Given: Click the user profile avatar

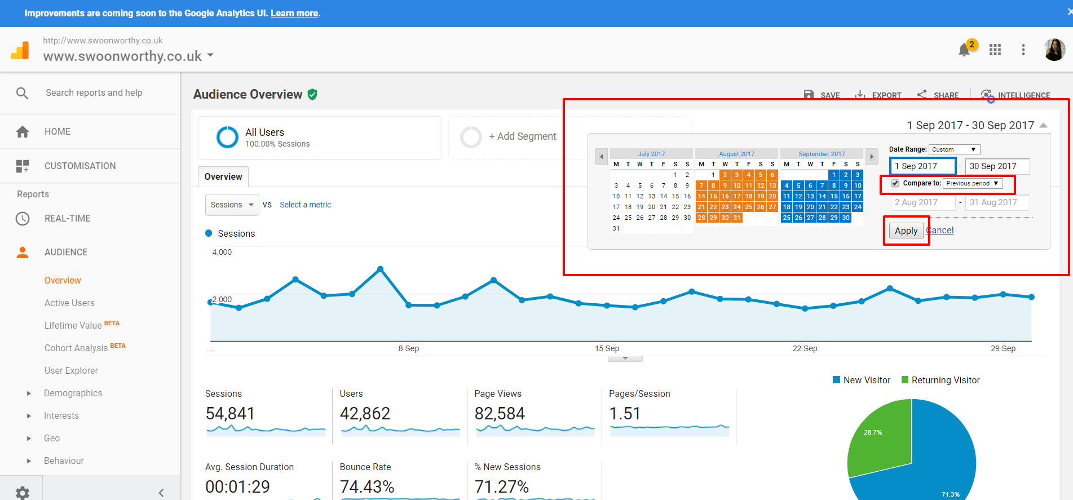Looking at the screenshot, I should [1054, 50].
